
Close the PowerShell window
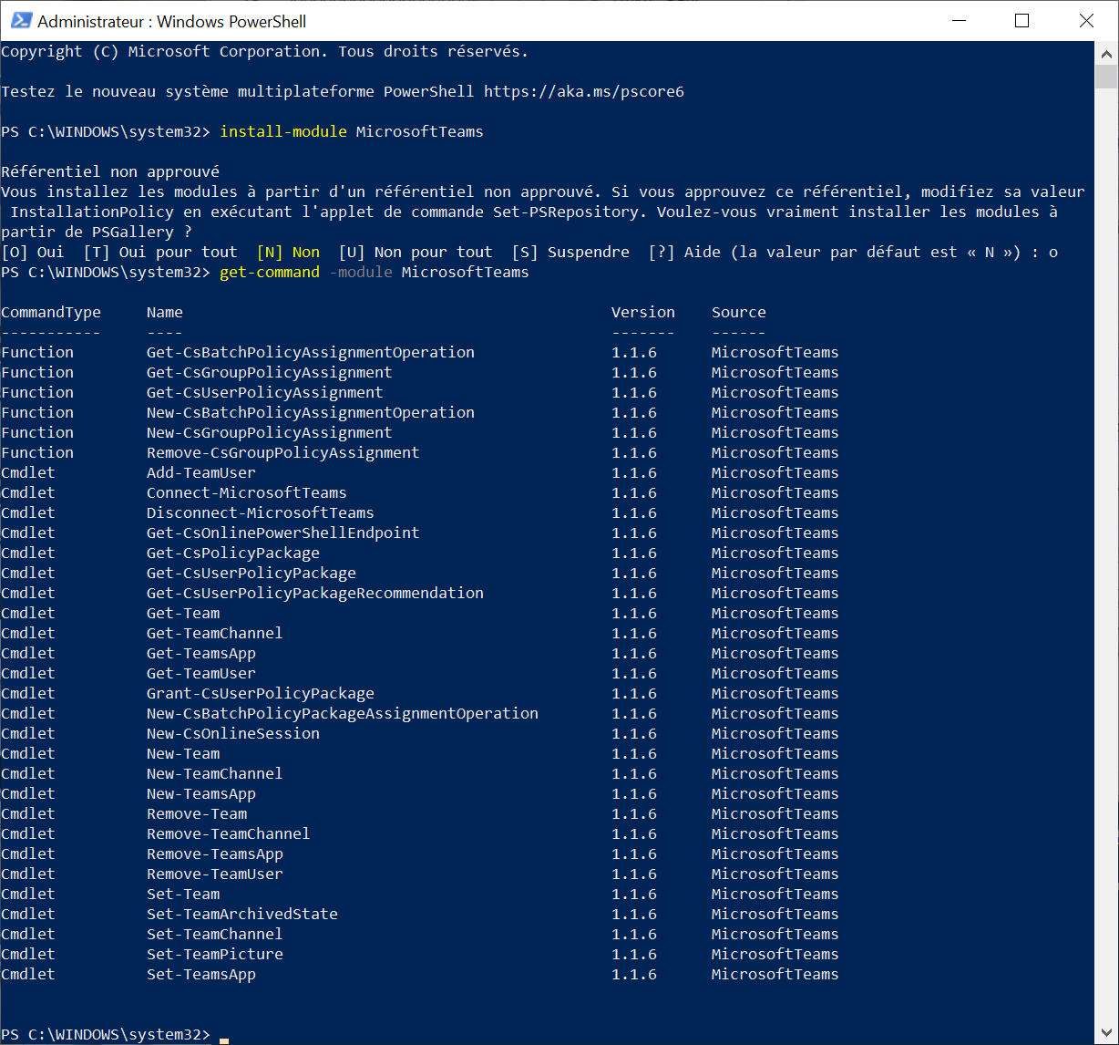coord(1086,20)
